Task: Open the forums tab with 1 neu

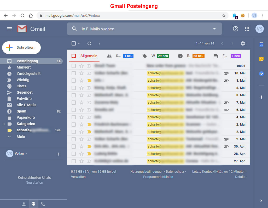Action: coord(227,56)
